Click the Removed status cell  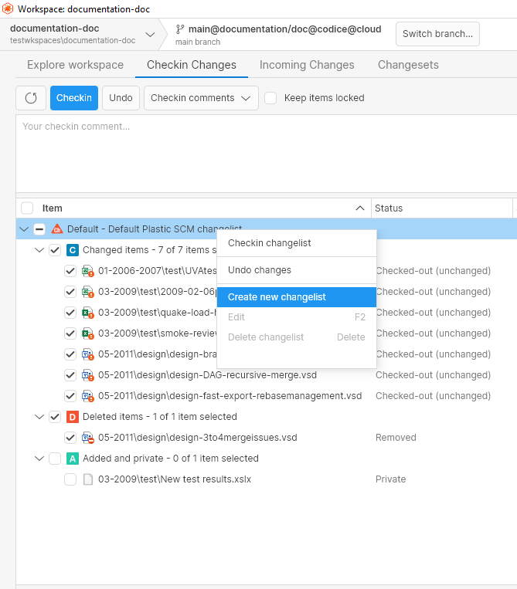[x=396, y=438]
